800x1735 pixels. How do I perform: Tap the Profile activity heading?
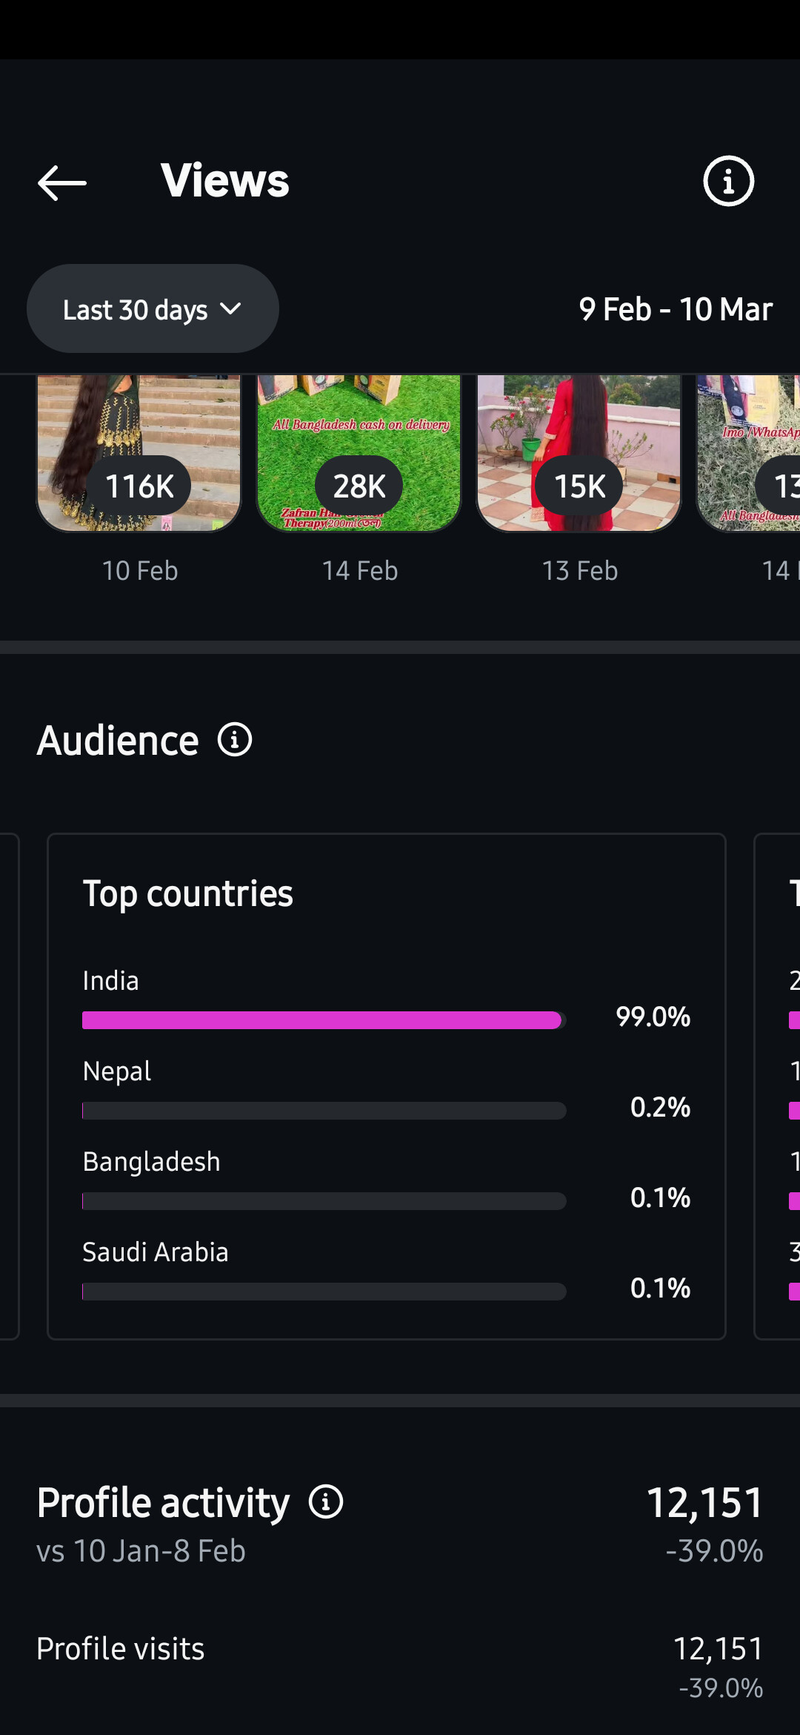163,1503
